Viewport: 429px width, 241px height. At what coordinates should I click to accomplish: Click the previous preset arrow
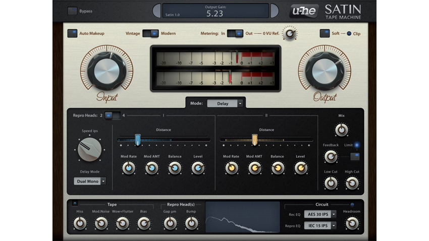(x=157, y=11)
